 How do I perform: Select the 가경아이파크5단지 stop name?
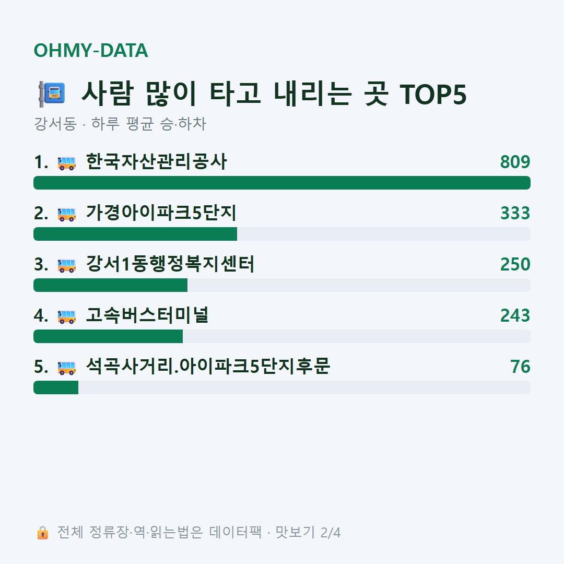(x=161, y=213)
